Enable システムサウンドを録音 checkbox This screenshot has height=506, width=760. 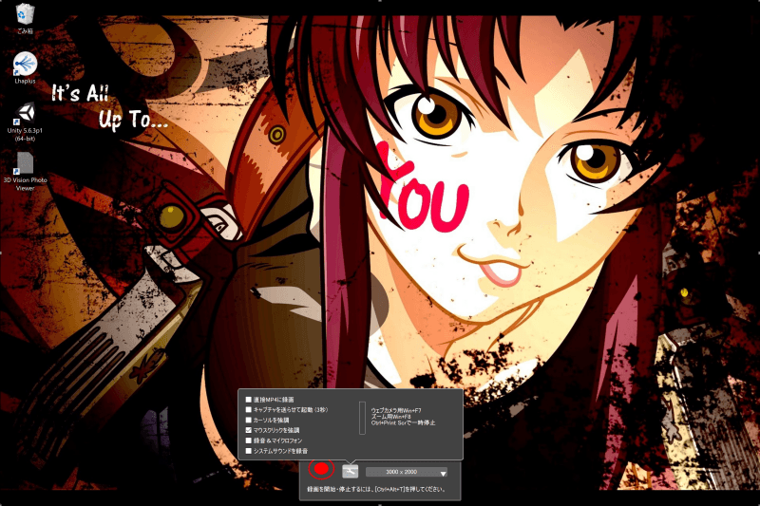pos(249,451)
